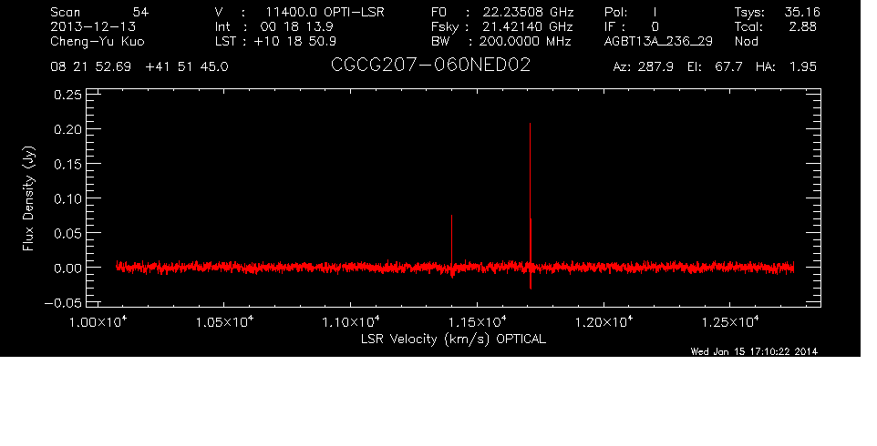Screen dimensions: 877x446
Task: Click the Nod procedure label
Action: 746,41
